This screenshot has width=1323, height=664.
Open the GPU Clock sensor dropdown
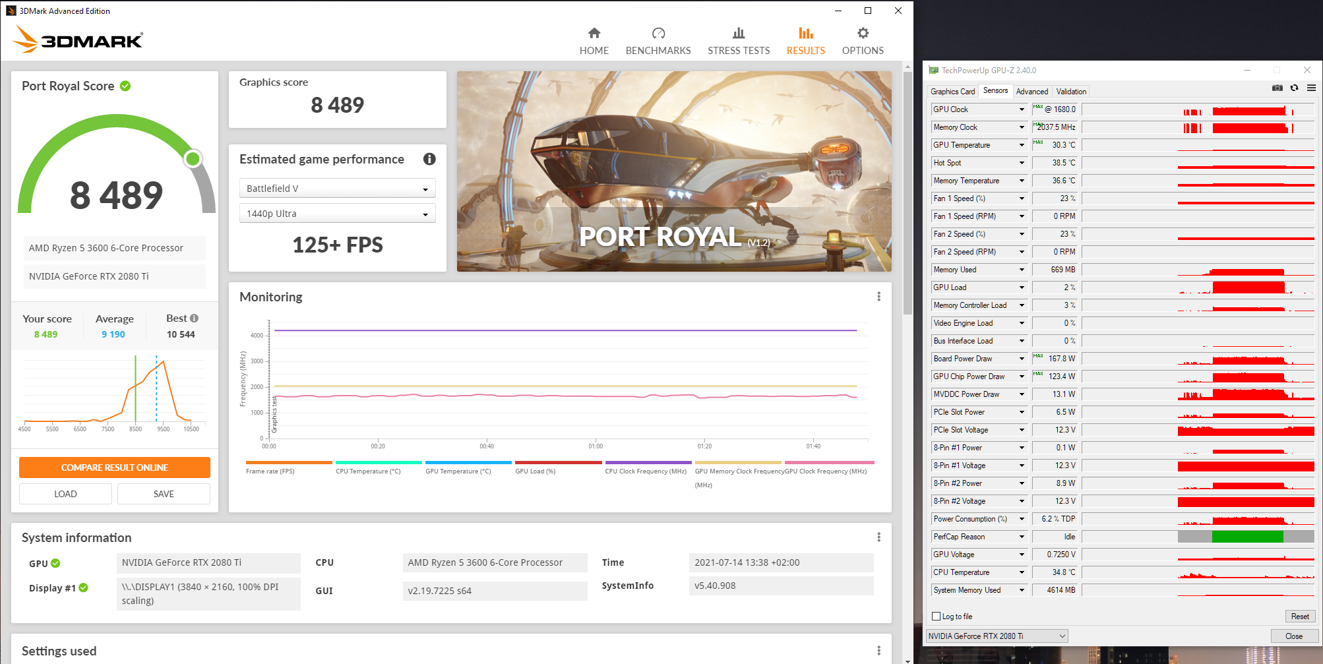(1020, 109)
